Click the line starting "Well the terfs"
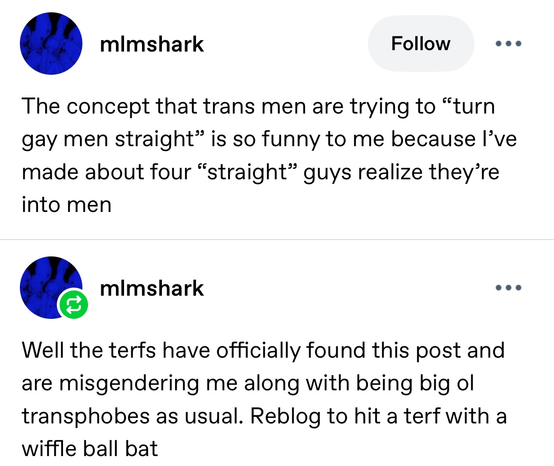 click(263, 350)
